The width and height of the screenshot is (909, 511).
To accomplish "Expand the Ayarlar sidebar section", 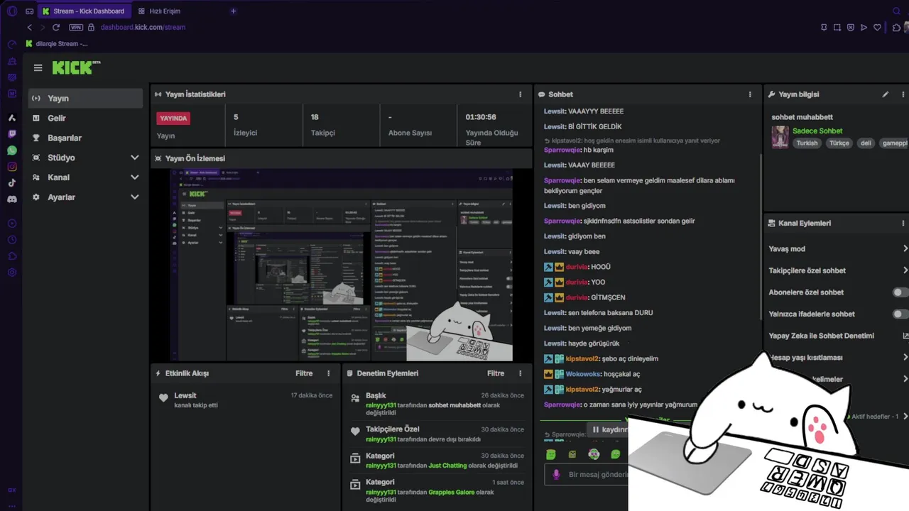I will [134, 197].
